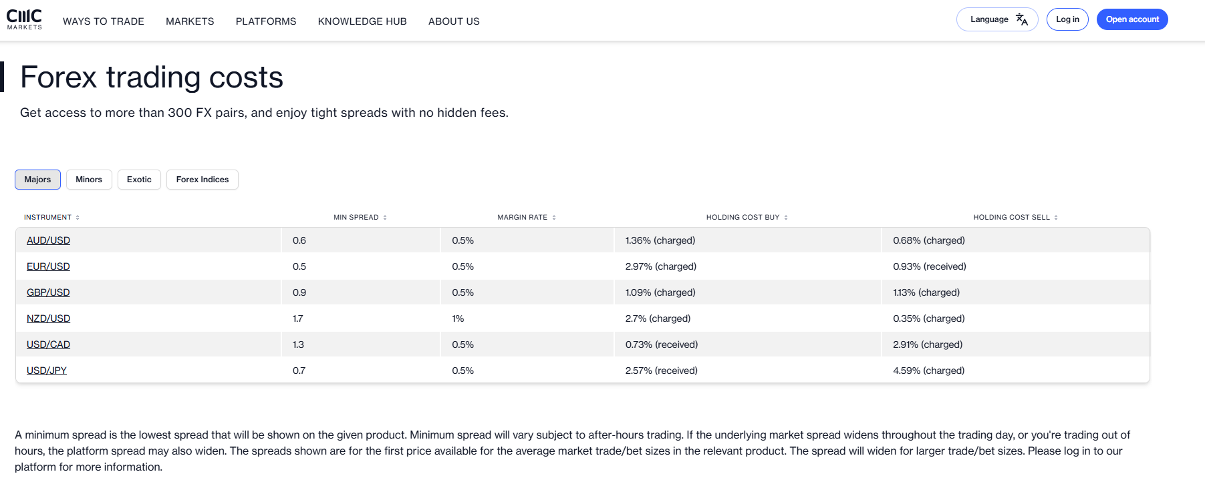The height and width of the screenshot is (504, 1205).
Task: Sort by Margin Rate column arrows
Action: click(554, 218)
